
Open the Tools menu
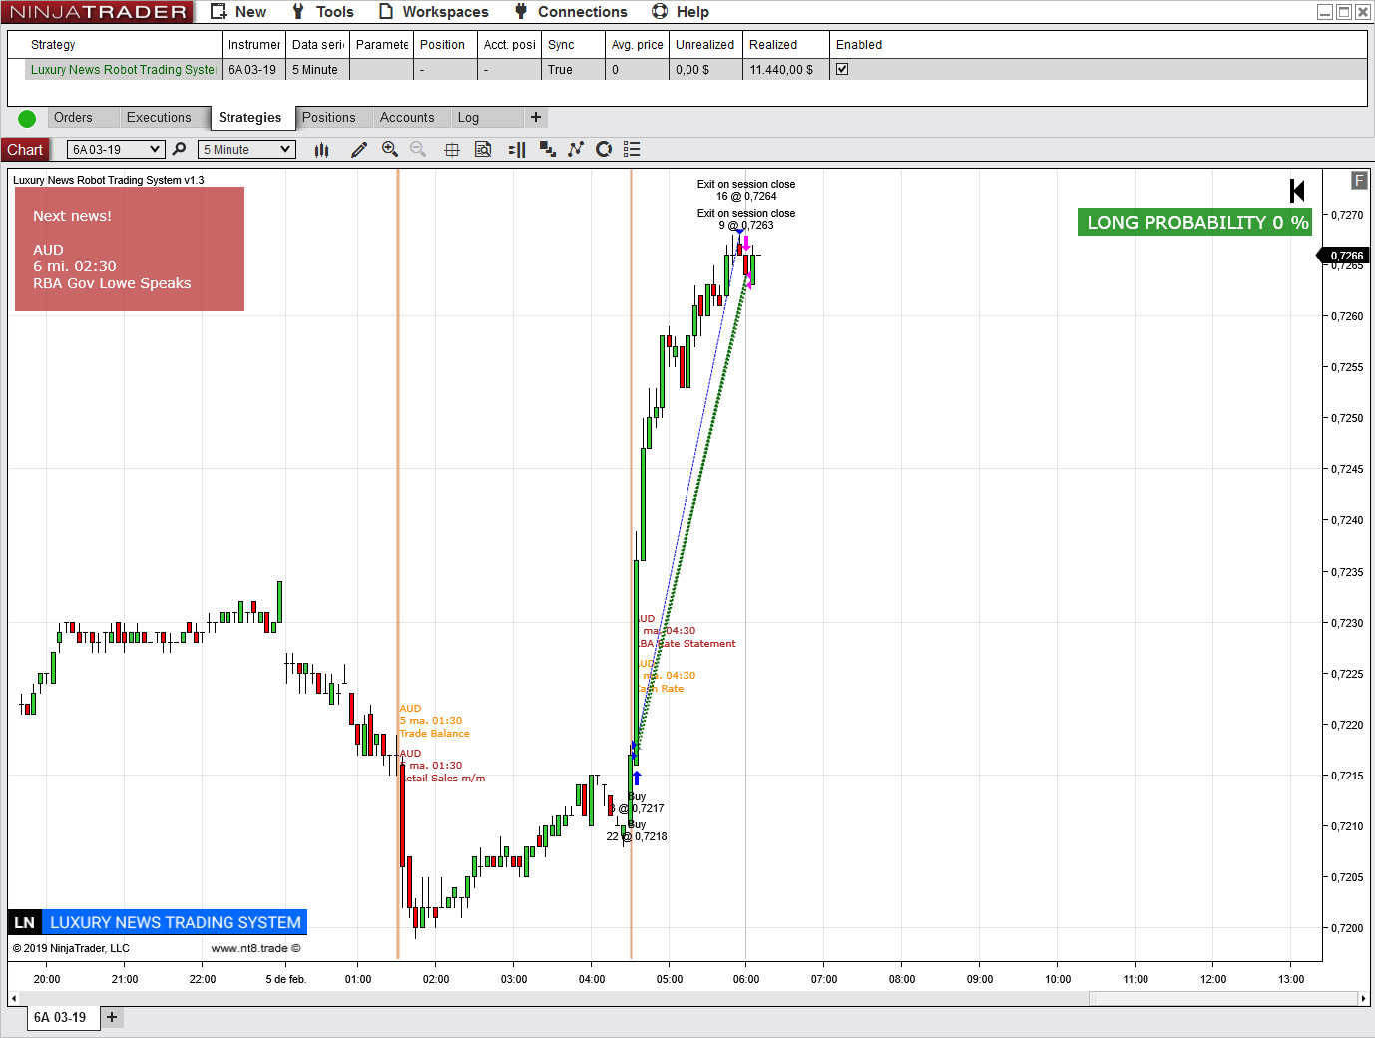[323, 12]
